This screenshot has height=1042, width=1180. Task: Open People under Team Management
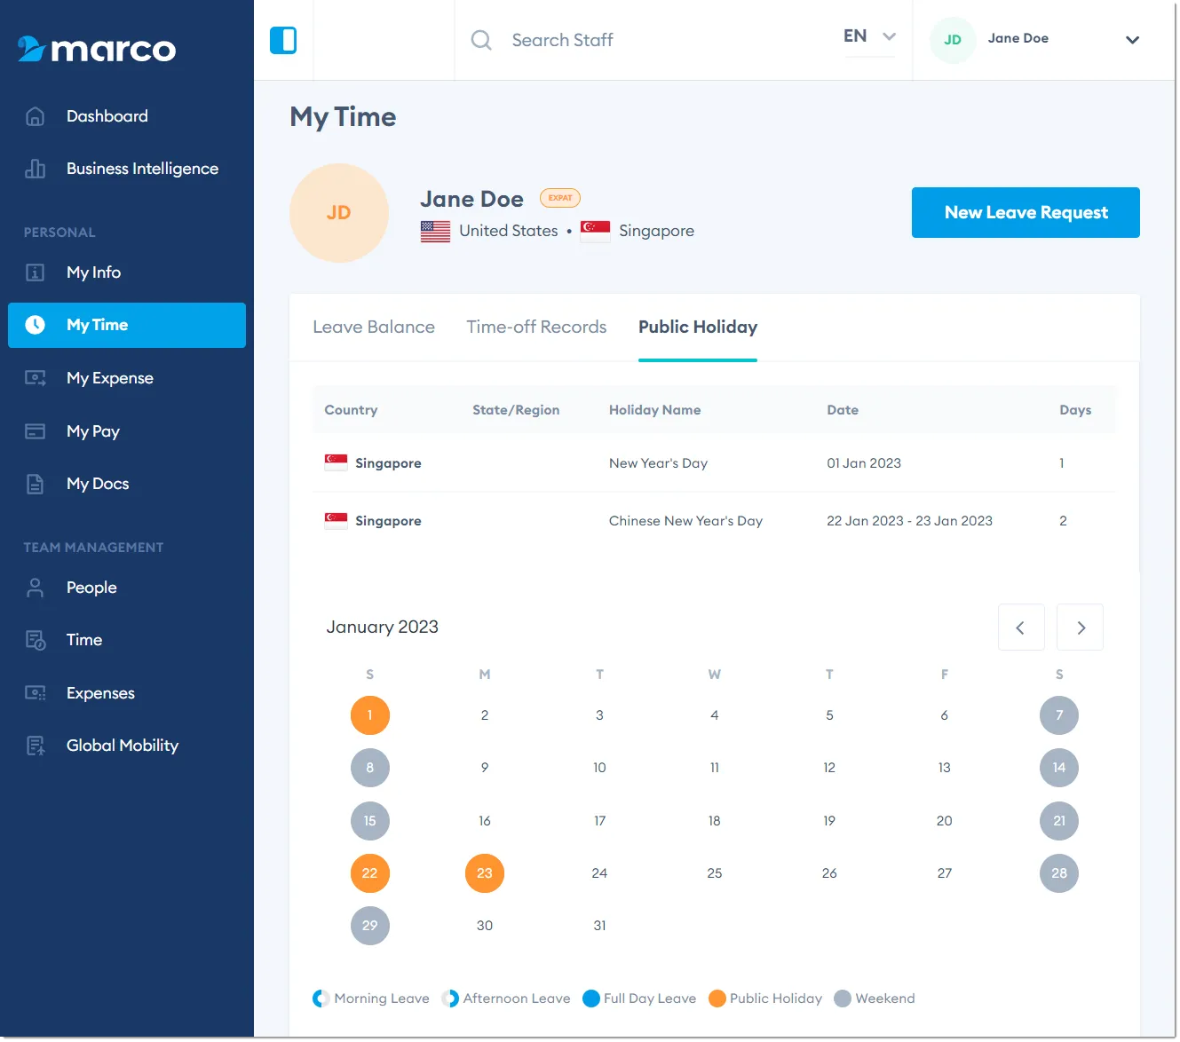[127, 588]
